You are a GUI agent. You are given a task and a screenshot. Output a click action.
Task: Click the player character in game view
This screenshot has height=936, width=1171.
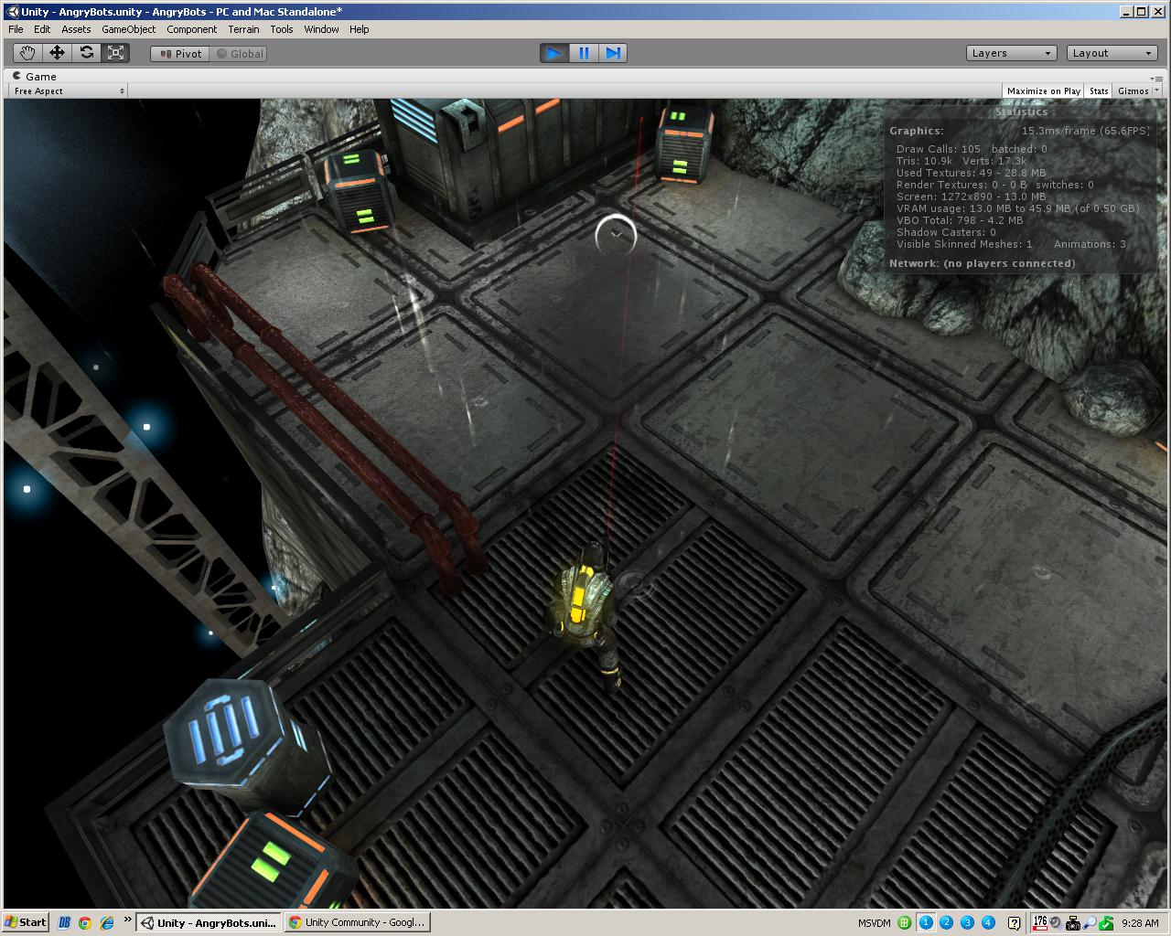(x=585, y=614)
